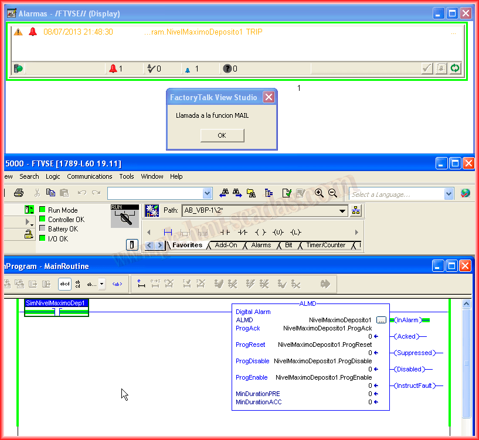Open the RSWho network browse icon
479x440 pixels.
point(355,211)
